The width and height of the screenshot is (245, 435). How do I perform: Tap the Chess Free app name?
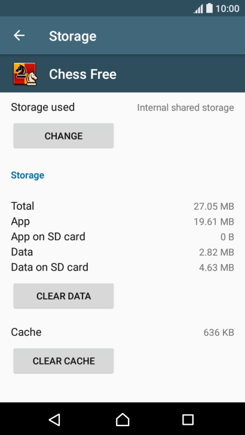pyautogui.click(x=82, y=74)
